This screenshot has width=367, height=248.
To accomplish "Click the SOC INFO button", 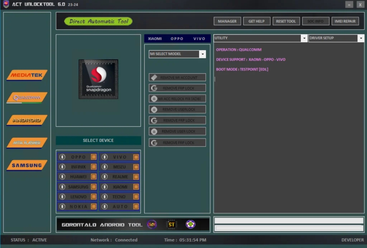I will tap(315, 21).
